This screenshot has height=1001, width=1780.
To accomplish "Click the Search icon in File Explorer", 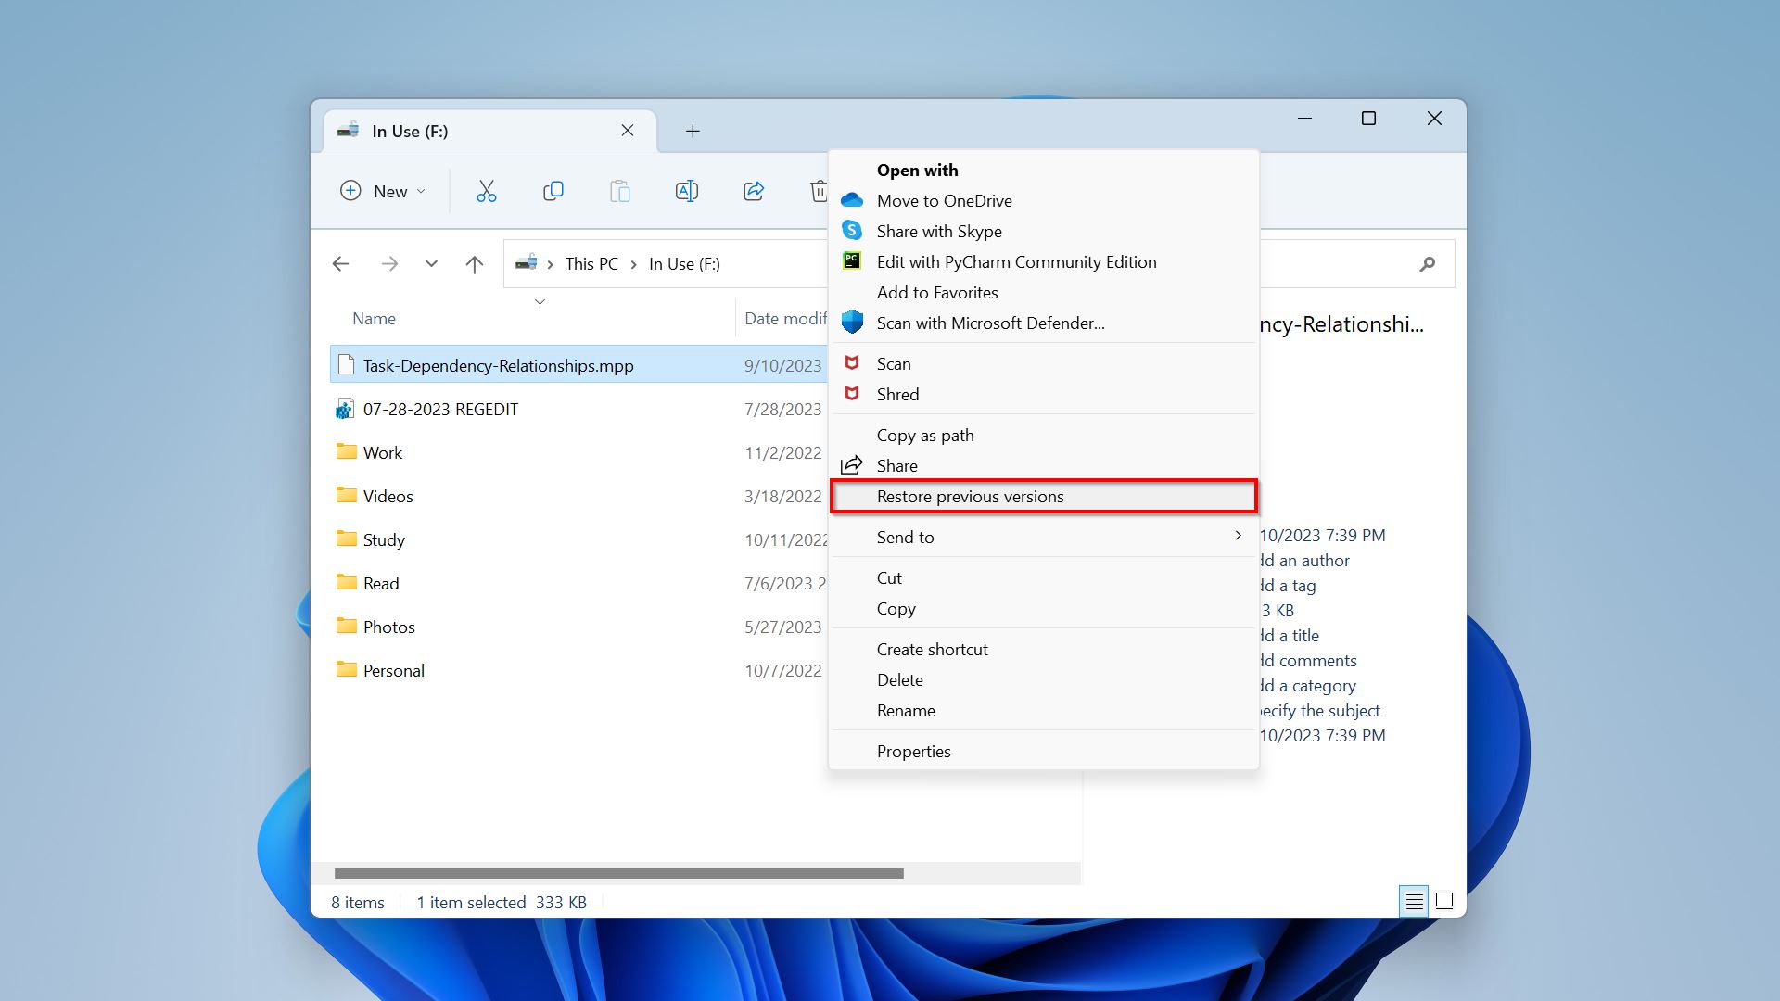I will click(x=1427, y=263).
